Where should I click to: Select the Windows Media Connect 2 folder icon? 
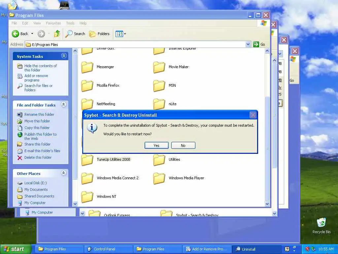pos(87,178)
